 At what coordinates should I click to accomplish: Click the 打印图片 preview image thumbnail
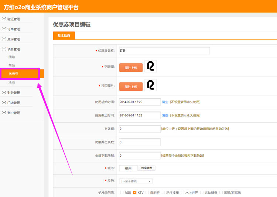150,85
